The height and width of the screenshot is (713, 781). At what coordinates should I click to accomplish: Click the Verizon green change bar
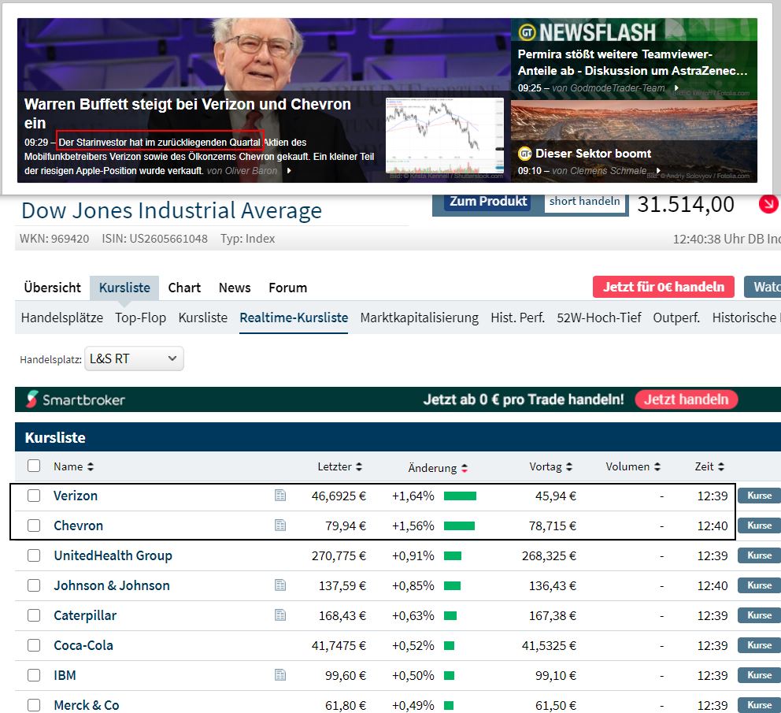[460, 496]
